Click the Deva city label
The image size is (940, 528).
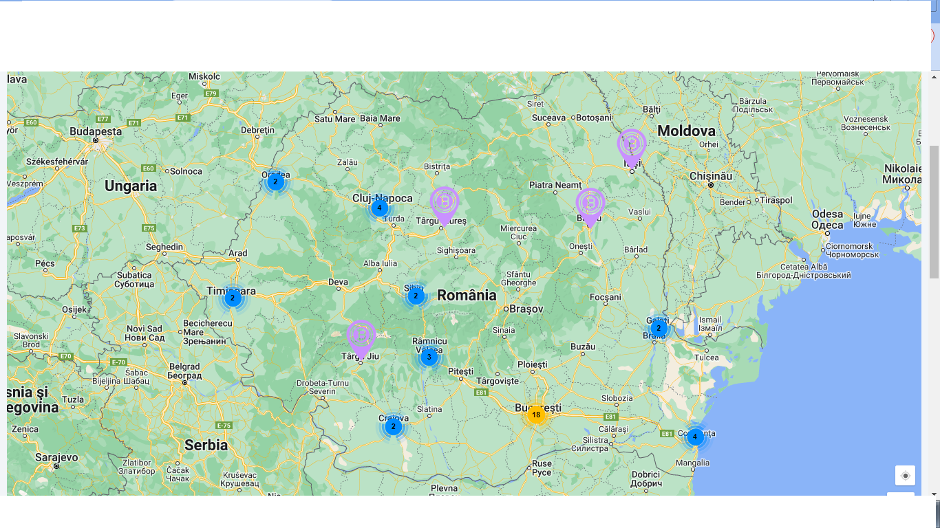pos(339,281)
